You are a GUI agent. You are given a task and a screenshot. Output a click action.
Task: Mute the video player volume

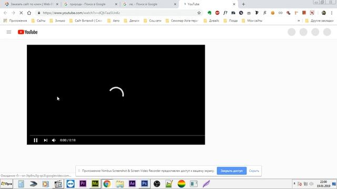pyautogui.click(x=54, y=140)
